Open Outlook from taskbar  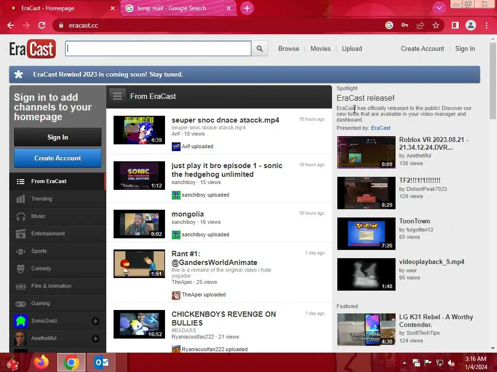tap(101, 362)
